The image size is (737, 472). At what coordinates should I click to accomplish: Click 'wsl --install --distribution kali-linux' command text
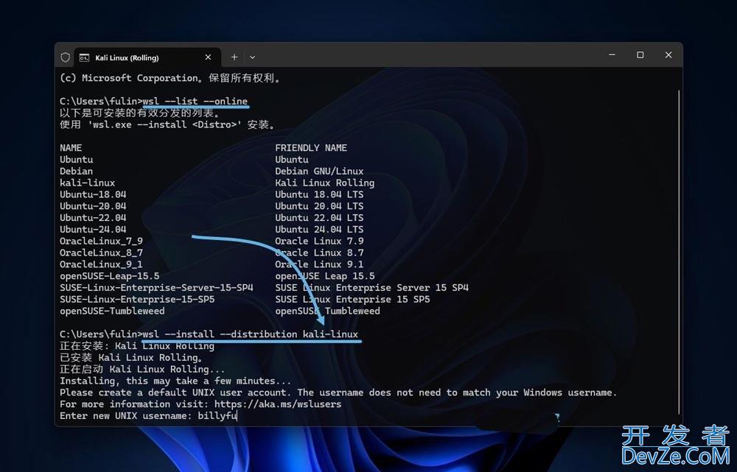(x=251, y=334)
